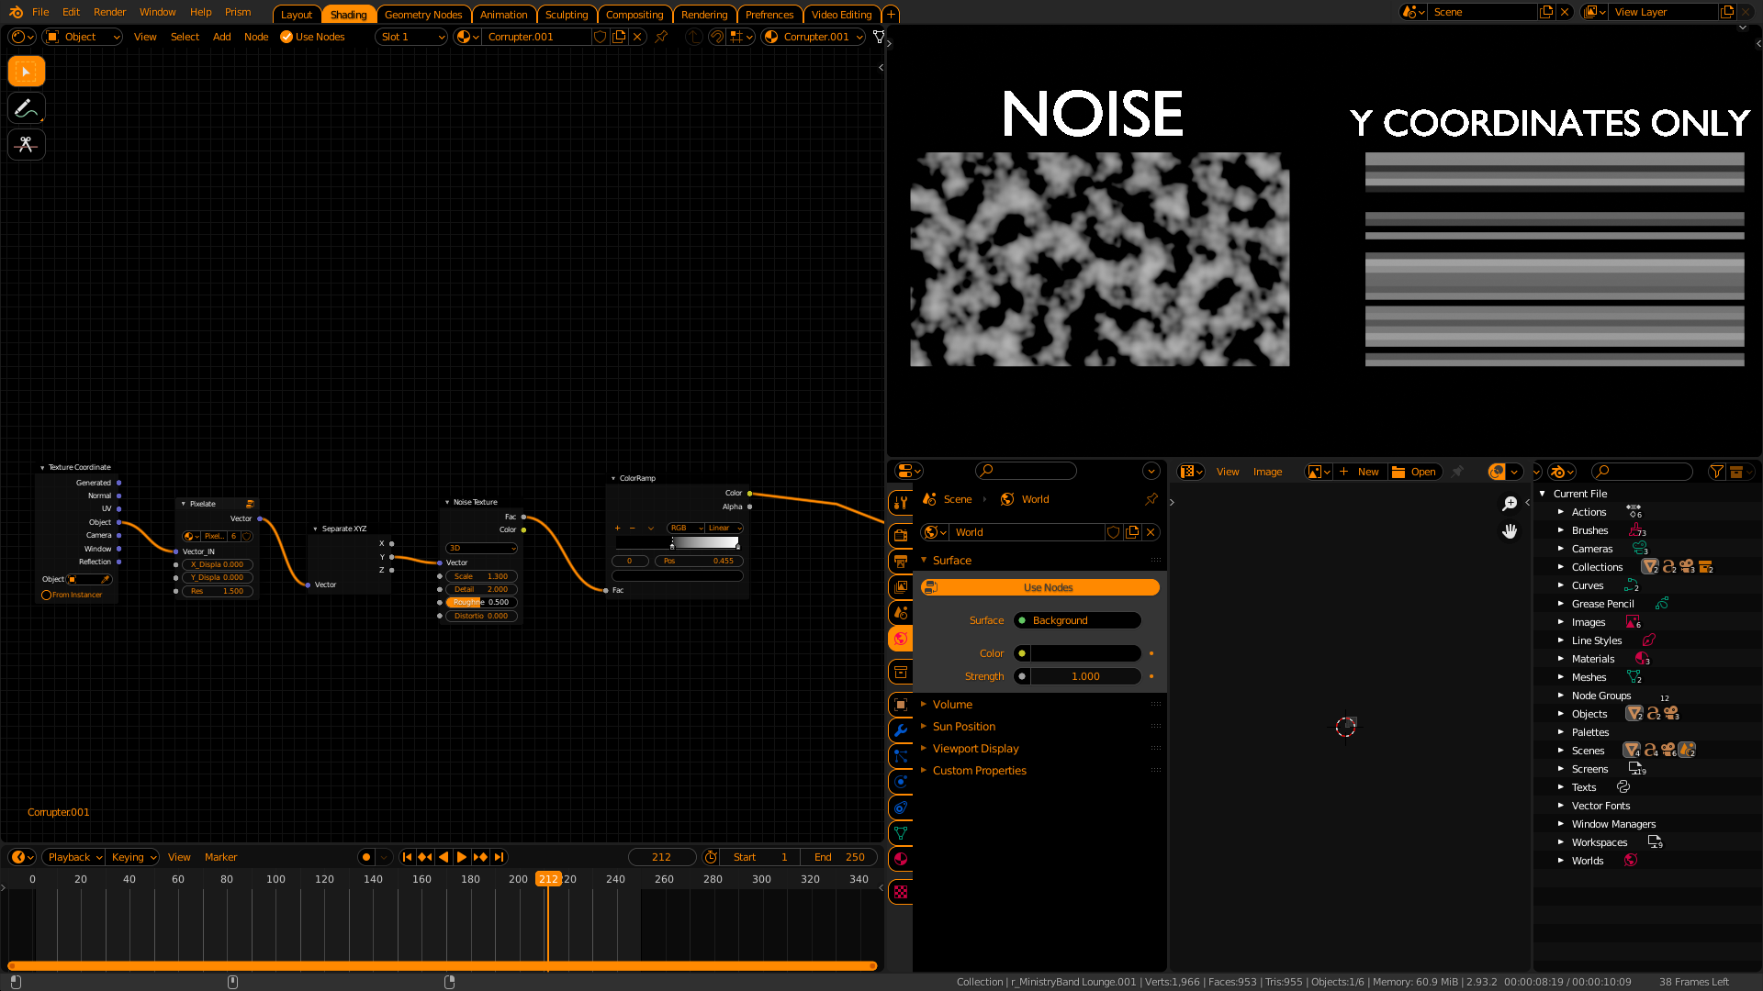Open the Scene properties tab icon
Image resolution: width=1763 pixels, height=991 pixels.
click(x=901, y=613)
